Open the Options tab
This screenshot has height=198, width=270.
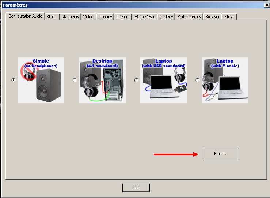point(105,17)
